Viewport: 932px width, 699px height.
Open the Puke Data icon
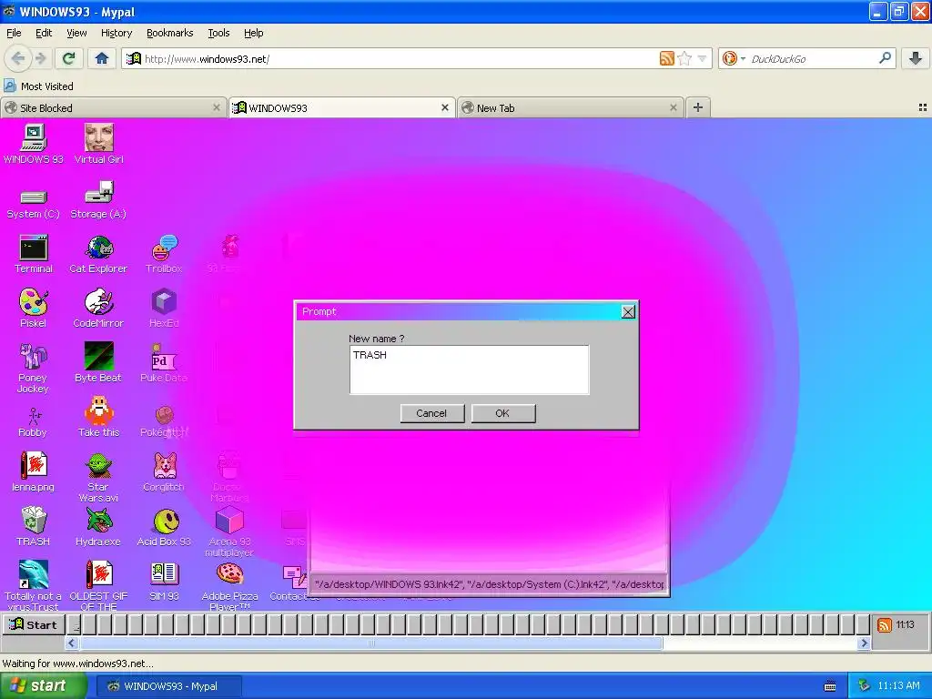[x=164, y=362]
